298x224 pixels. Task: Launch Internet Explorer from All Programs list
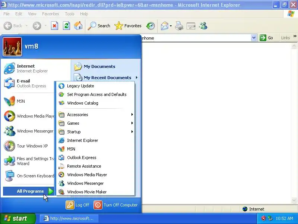point(96,140)
